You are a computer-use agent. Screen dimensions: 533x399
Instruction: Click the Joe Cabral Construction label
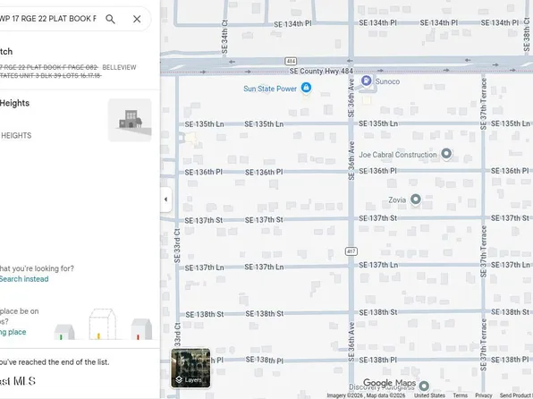click(x=398, y=155)
